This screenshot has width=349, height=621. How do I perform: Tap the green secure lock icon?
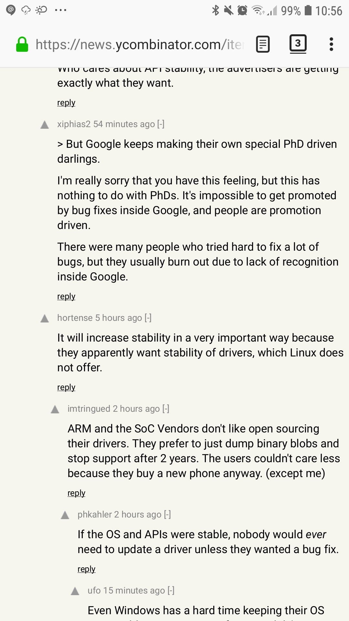click(x=22, y=44)
